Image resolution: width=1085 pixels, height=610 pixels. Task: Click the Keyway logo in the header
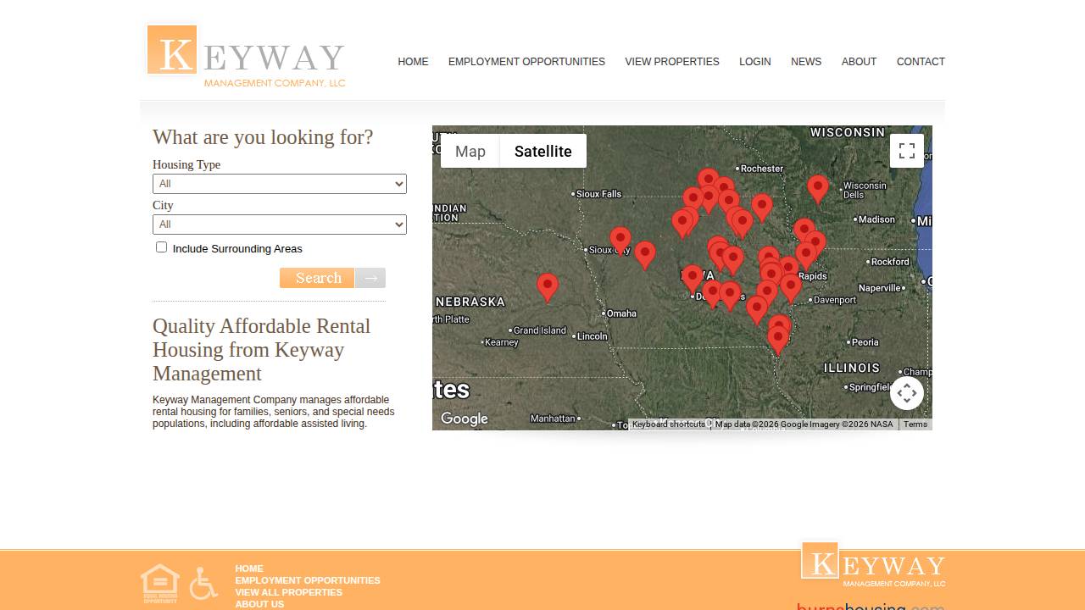click(x=246, y=56)
